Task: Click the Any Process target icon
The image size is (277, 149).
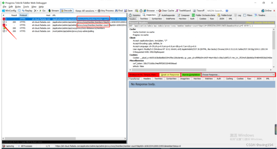Action: pyautogui.click(x=99, y=11)
